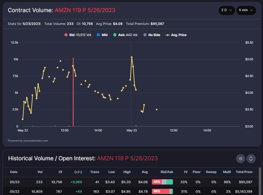Click the 46% bid/ask bar for 05/23
Viewport: 263px width, 195px height.
pyautogui.click(x=162, y=182)
